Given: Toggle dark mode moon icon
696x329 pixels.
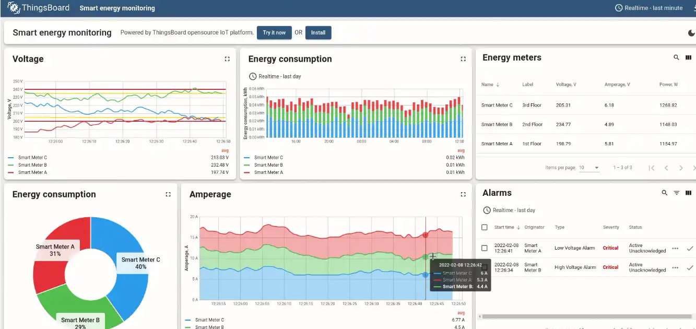Looking at the screenshot, I should (691, 33).
